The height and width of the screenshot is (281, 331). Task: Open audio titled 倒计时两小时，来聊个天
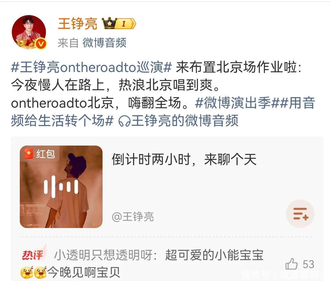pos(184,159)
